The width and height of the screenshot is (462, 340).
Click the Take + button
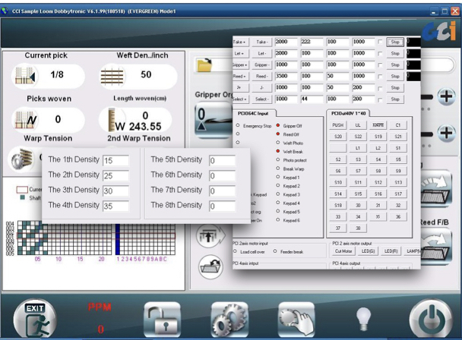click(241, 42)
